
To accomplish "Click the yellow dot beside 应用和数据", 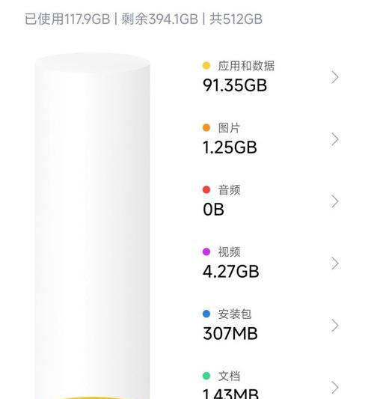I will (206, 66).
